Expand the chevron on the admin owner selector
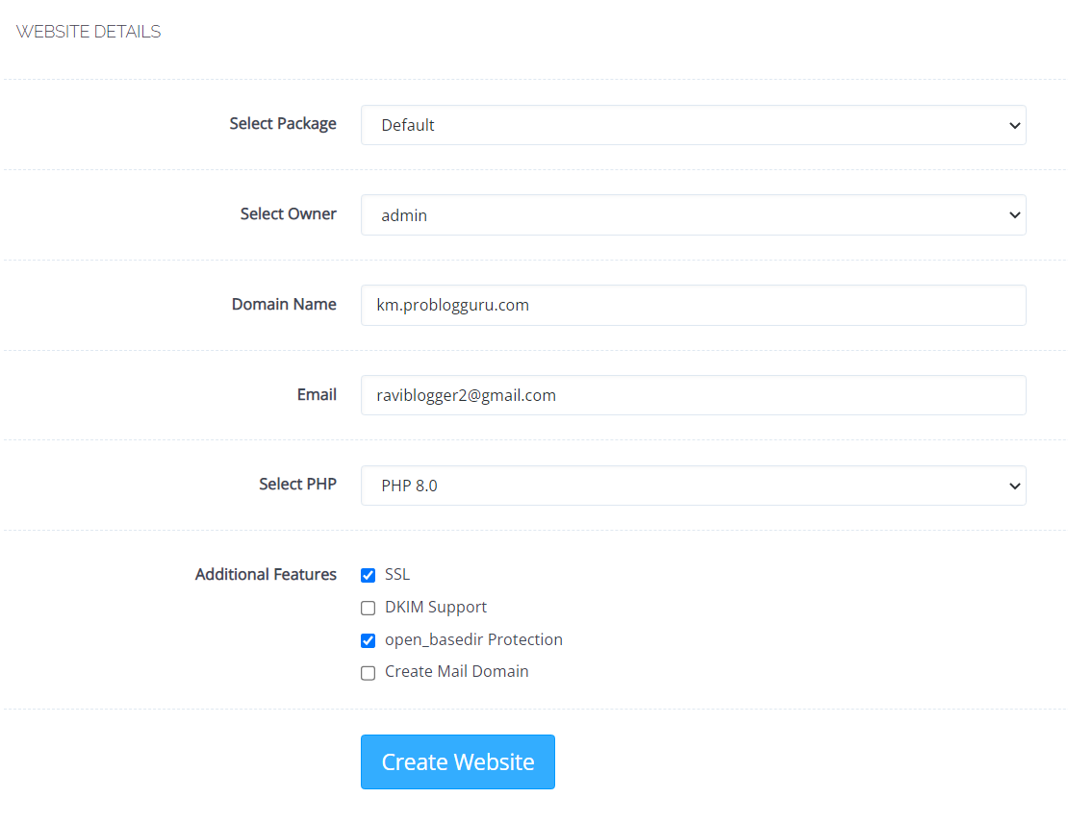The image size is (1068, 823). (1014, 214)
